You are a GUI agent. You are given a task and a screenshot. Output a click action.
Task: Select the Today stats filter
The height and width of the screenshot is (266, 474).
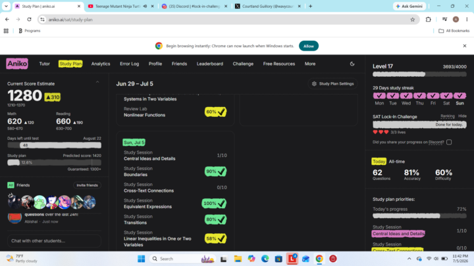pyautogui.click(x=379, y=162)
